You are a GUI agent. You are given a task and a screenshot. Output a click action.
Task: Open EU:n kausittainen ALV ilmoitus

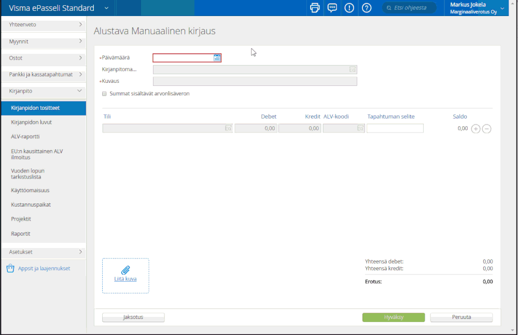(x=37, y=154)
